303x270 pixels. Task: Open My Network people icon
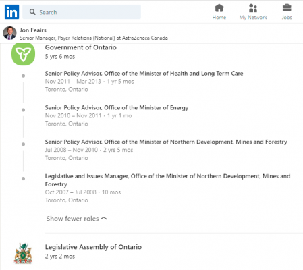253,8
